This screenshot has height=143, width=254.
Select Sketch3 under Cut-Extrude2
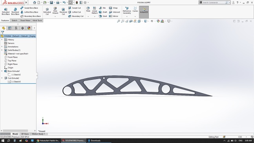coord(15,82)
